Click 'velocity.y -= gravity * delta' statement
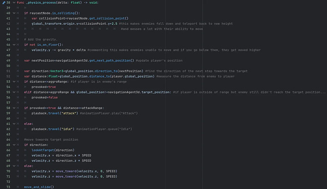The height and width of the screenshot is (189, 327). 58,50
